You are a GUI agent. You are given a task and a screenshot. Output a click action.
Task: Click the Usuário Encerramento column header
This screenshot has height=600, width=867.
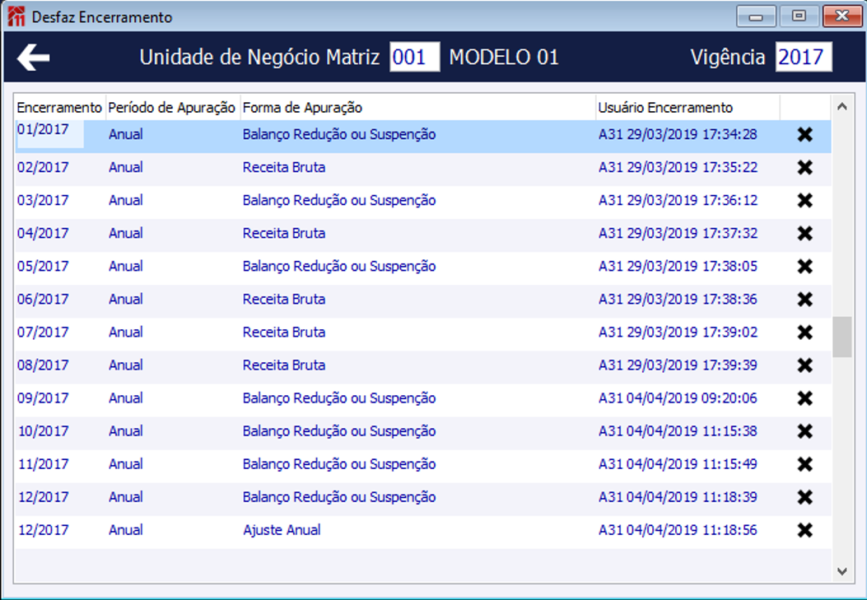tap(688, 108)
